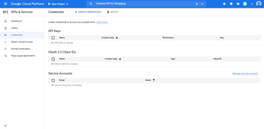The height and width of the screenshot is (129, 264).
Task: Click the Restrictions column header
Action: [x=168, y=38]
